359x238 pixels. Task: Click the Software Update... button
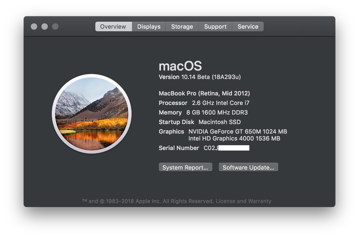click(248, 167)
